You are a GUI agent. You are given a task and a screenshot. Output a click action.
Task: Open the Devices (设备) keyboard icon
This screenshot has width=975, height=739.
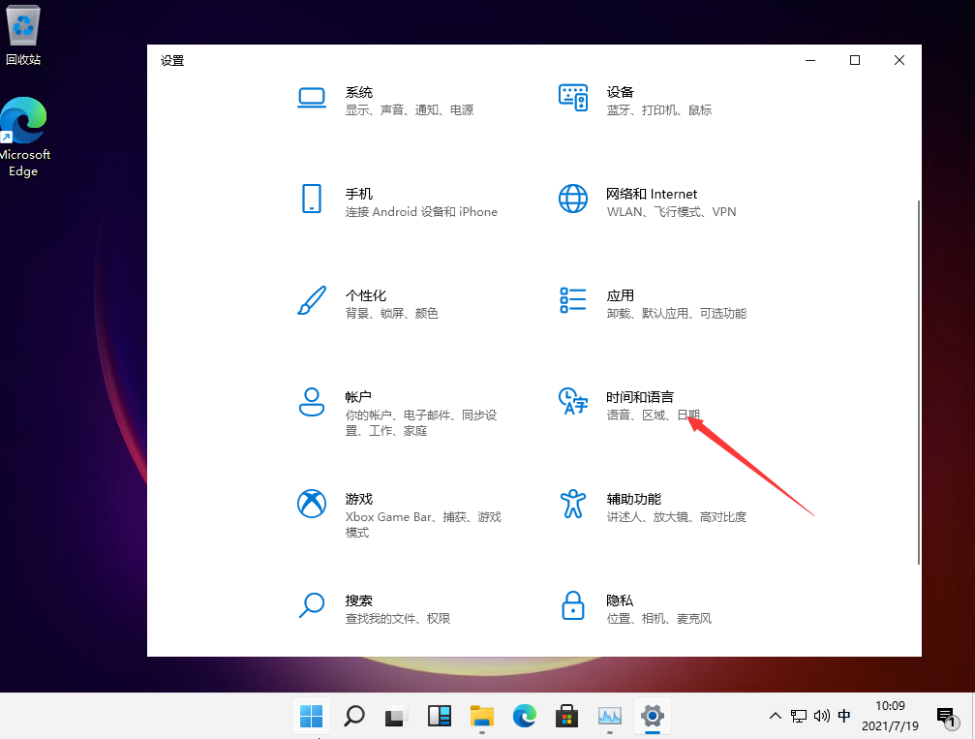573,97
